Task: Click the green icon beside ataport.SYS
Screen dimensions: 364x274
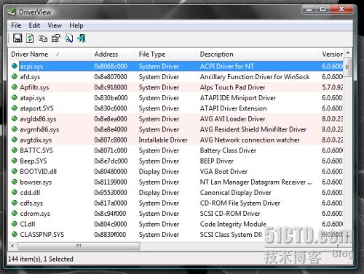Action: pyautogui.click(x=15, y=108)
